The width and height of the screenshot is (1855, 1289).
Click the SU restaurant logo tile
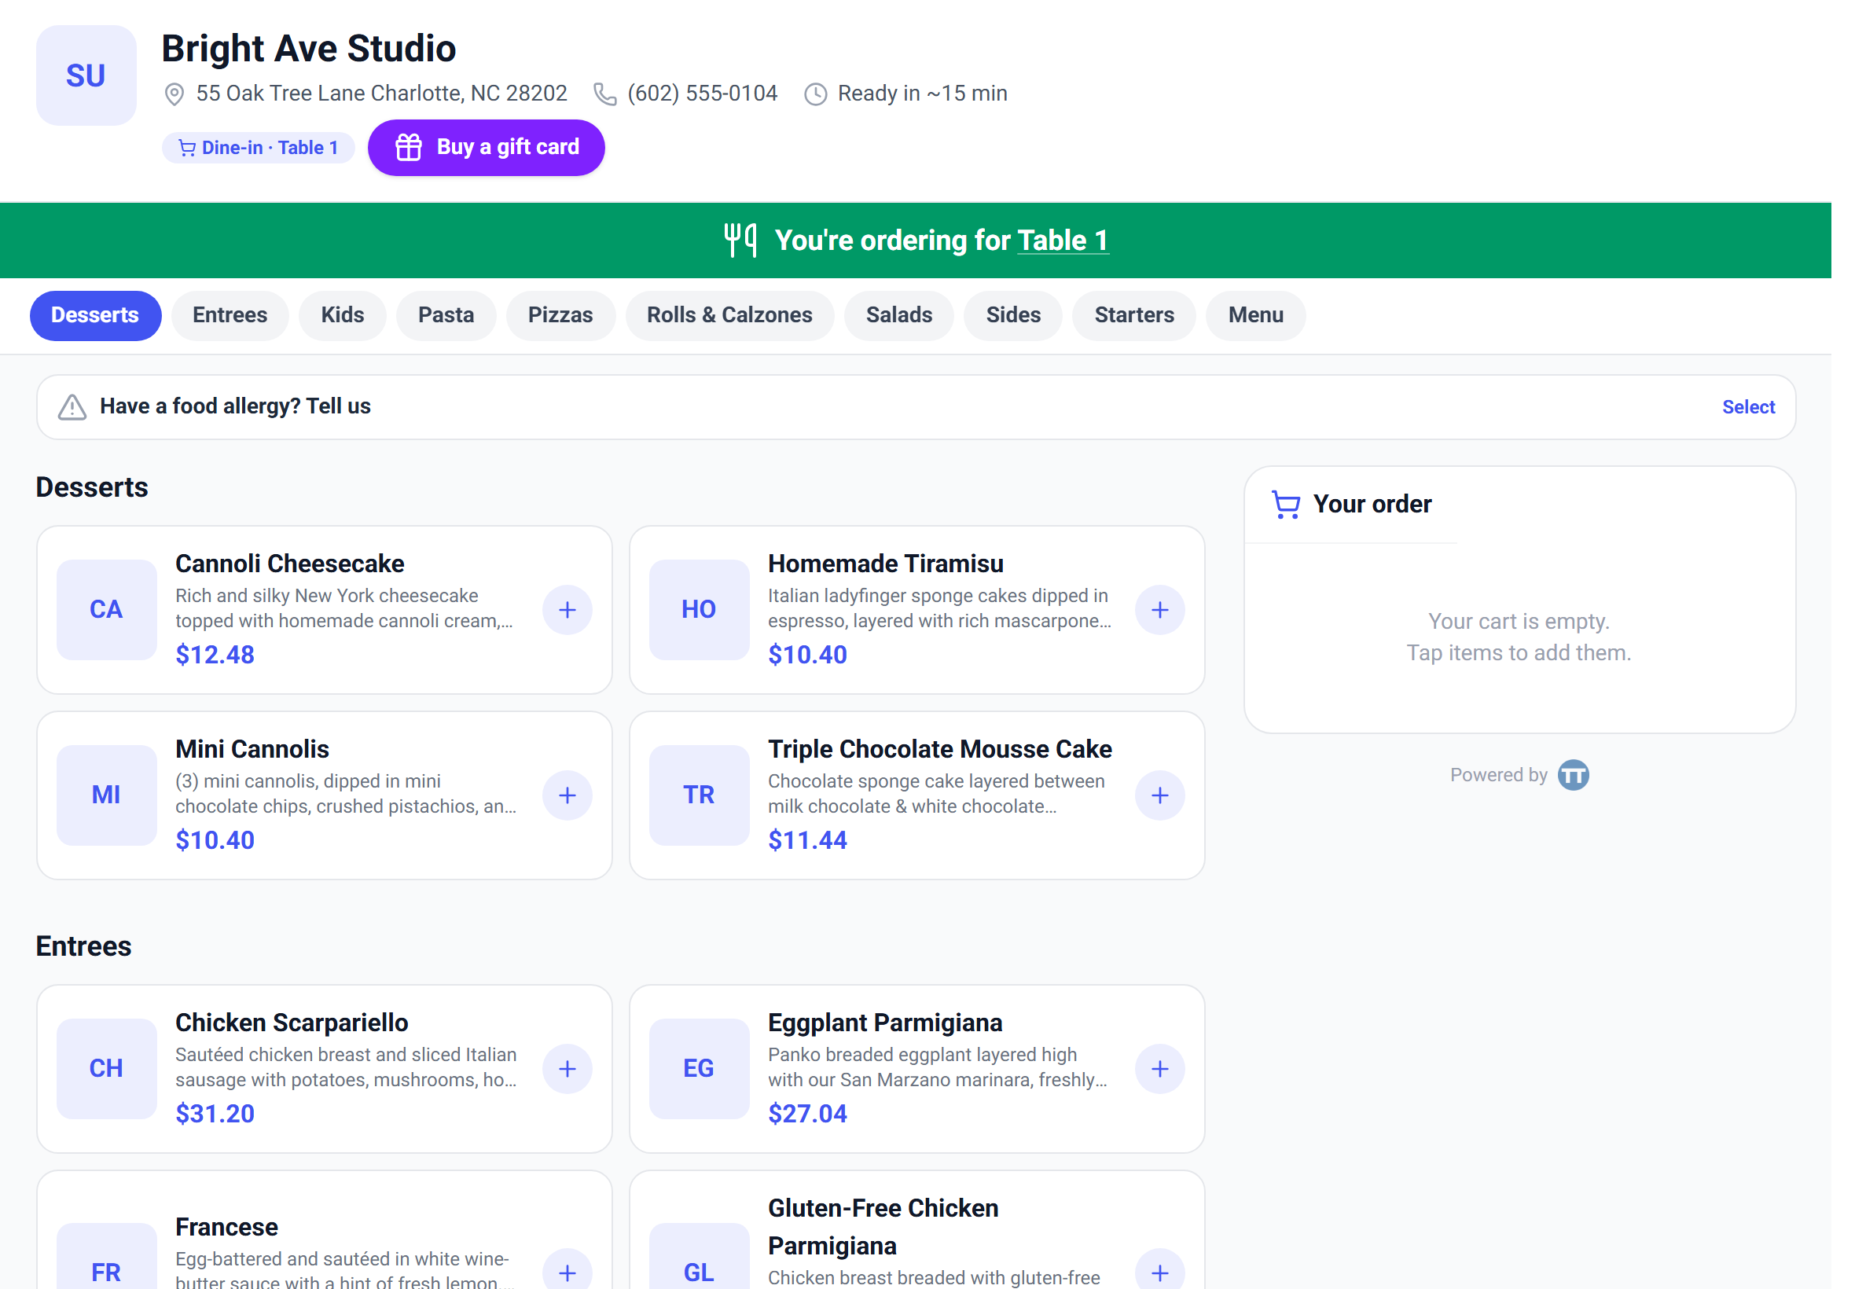[x=86, y=75]
